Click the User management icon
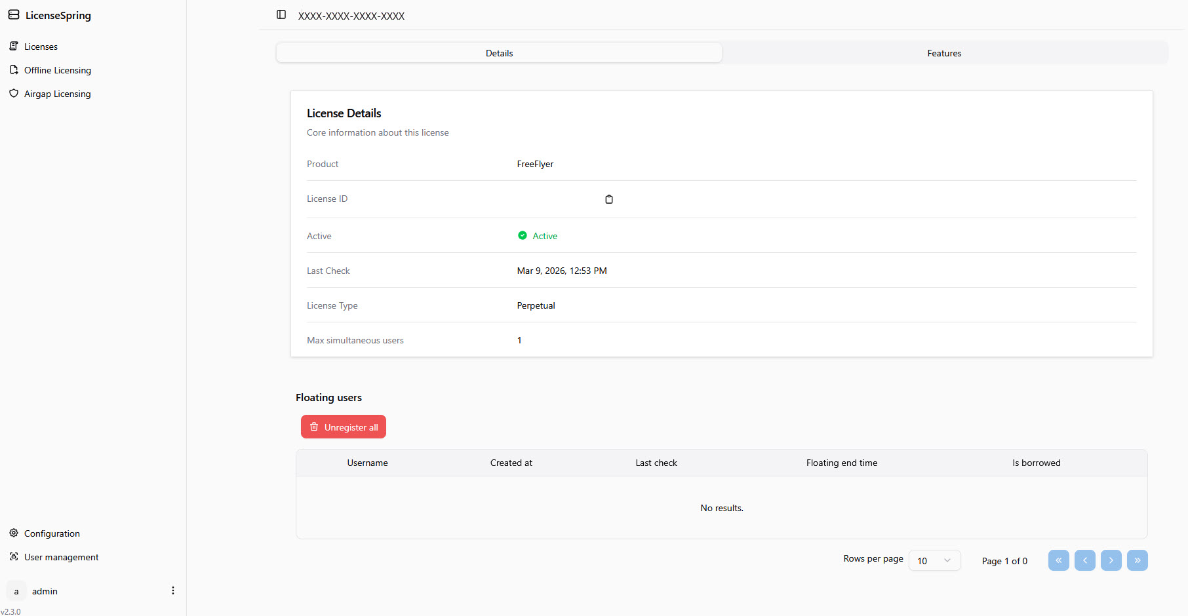1188x616 pixels. pos(14,556)
